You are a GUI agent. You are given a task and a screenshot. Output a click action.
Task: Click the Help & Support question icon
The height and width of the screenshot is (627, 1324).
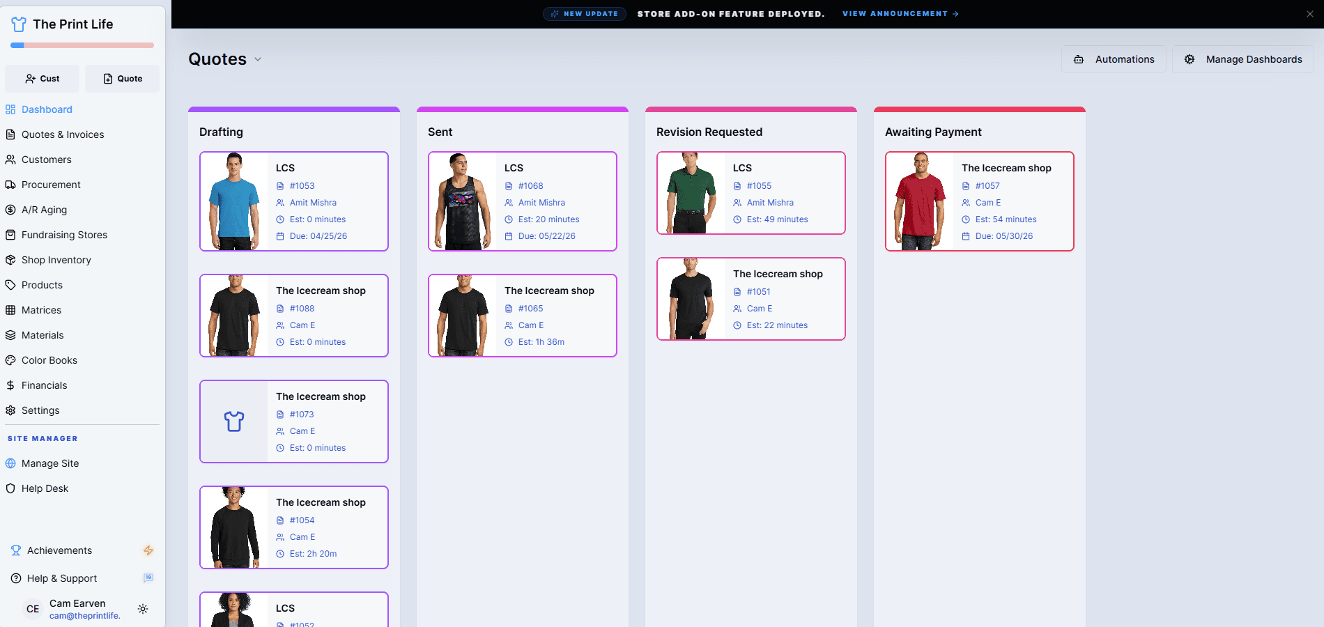(16, 578)
